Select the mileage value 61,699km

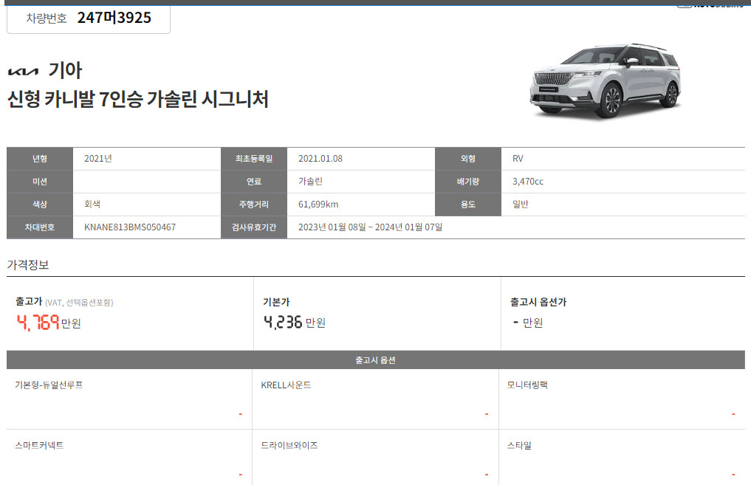[318, 204]
